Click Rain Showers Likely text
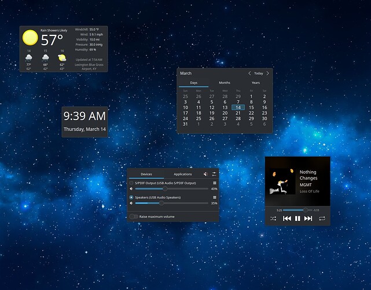371x290 pixels. tap(54, 30)
